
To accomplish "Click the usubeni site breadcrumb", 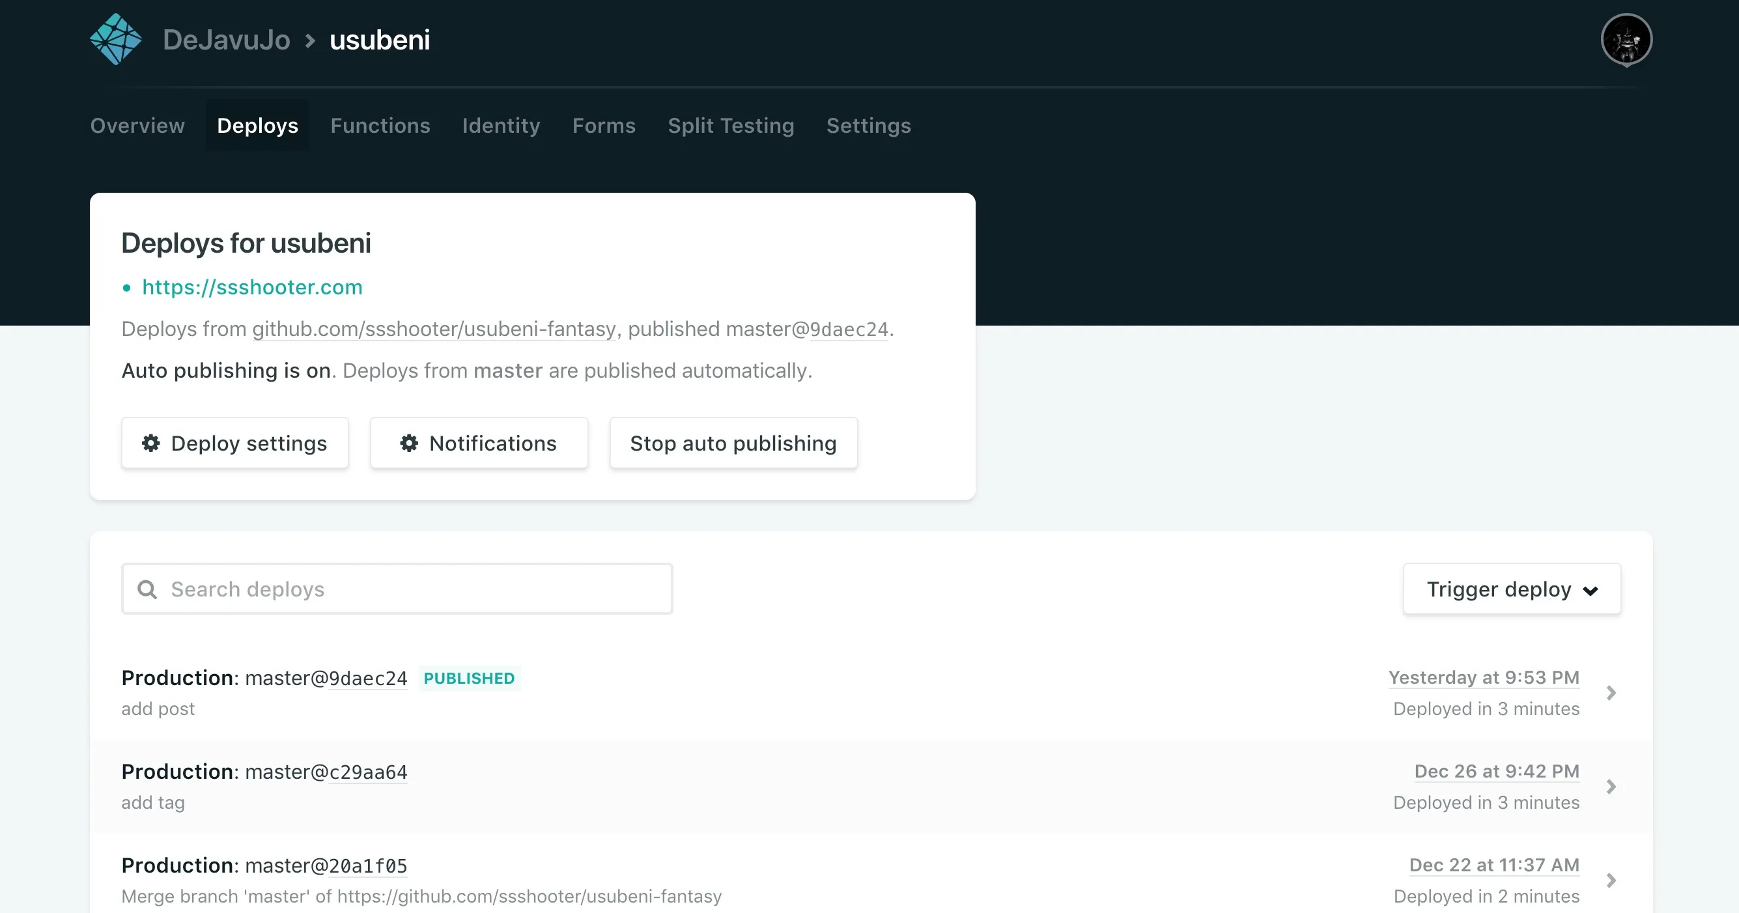I will pyautogui.click(x=380, y=40).
